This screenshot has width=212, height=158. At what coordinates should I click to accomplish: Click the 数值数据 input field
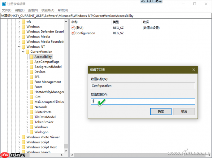[x=143, y=101]
